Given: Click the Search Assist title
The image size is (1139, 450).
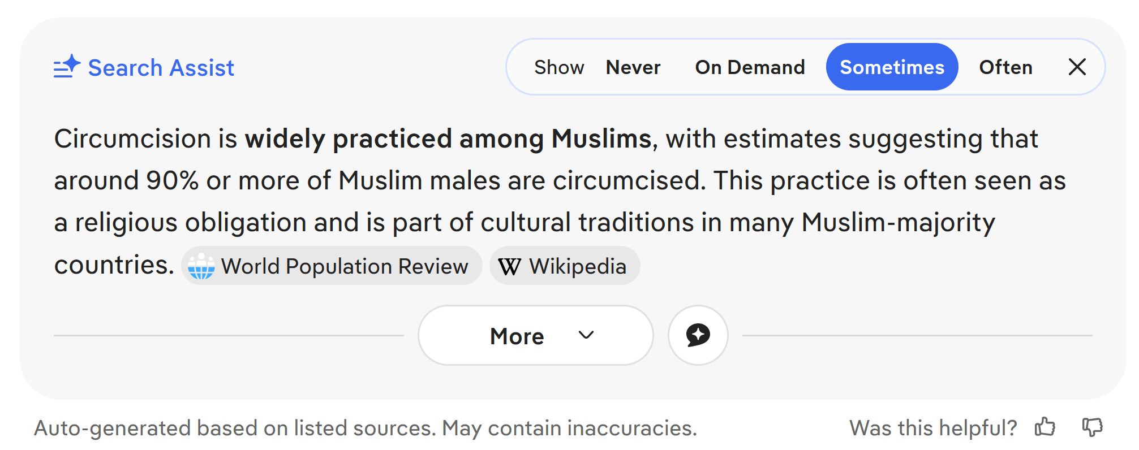Looking at the screenshot, I should tap(161, 68).
